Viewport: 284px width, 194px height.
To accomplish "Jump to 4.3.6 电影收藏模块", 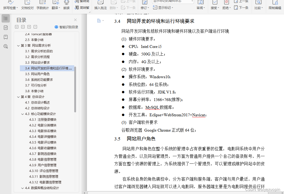I will coord(43,148).
